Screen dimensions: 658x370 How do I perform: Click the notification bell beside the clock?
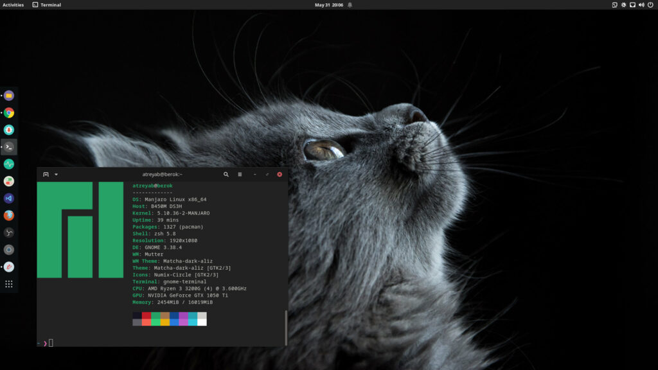pos(350,5)
